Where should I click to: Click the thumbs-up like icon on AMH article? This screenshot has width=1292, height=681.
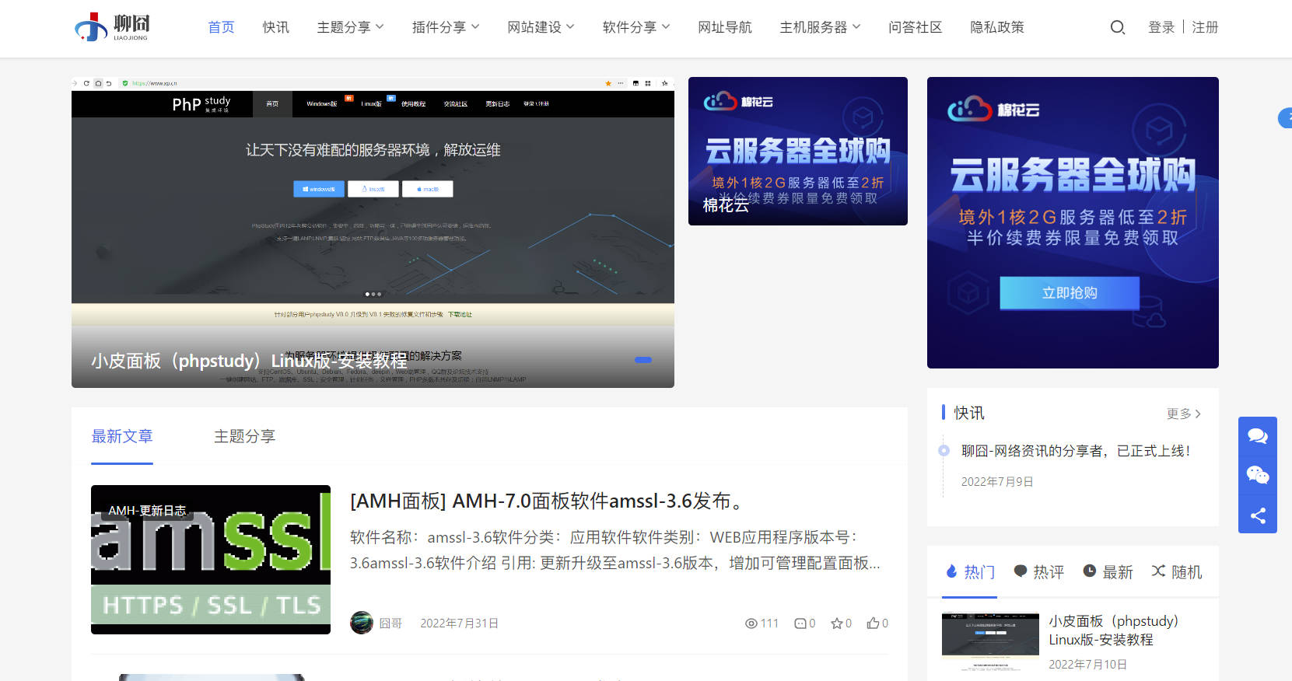coord(874,623)
